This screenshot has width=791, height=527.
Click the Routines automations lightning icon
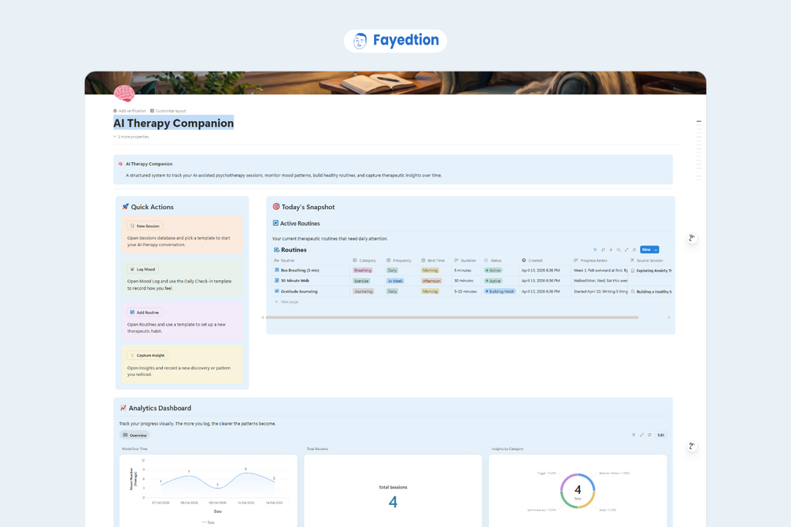point(611,249)
